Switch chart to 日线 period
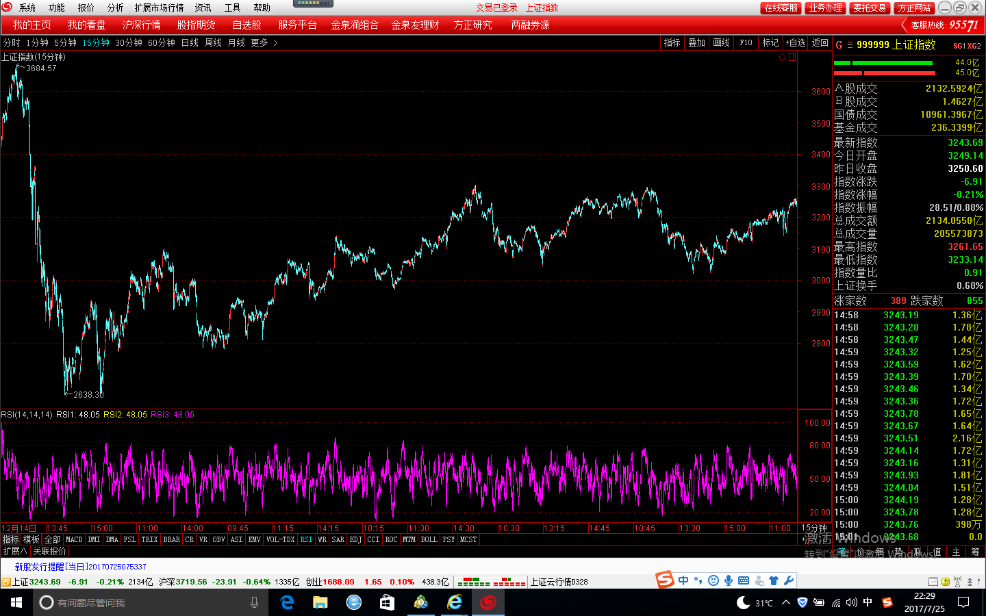 (x=190, y=42)
